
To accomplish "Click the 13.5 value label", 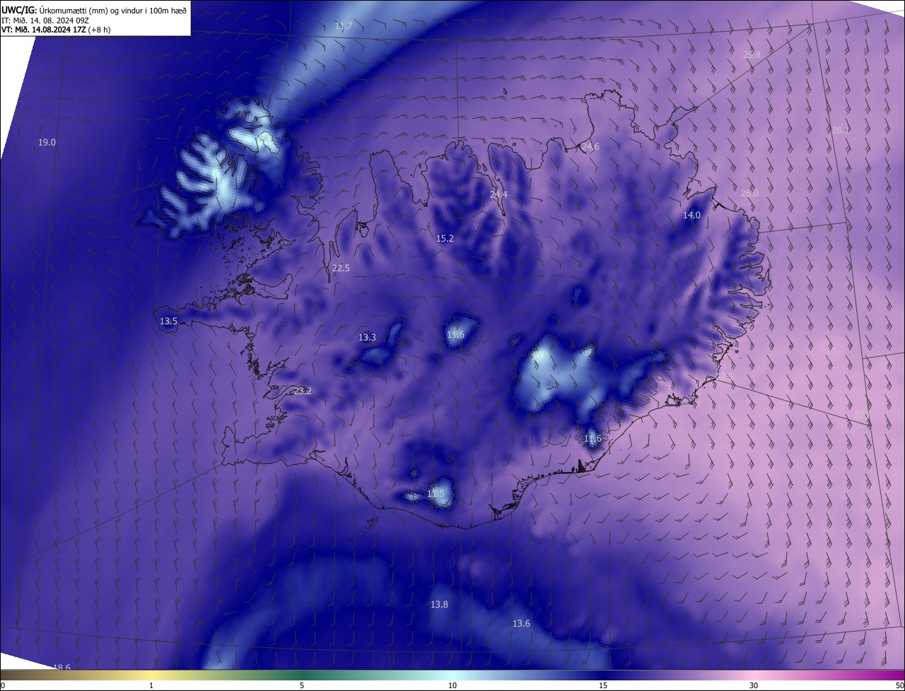I will 168,321.
